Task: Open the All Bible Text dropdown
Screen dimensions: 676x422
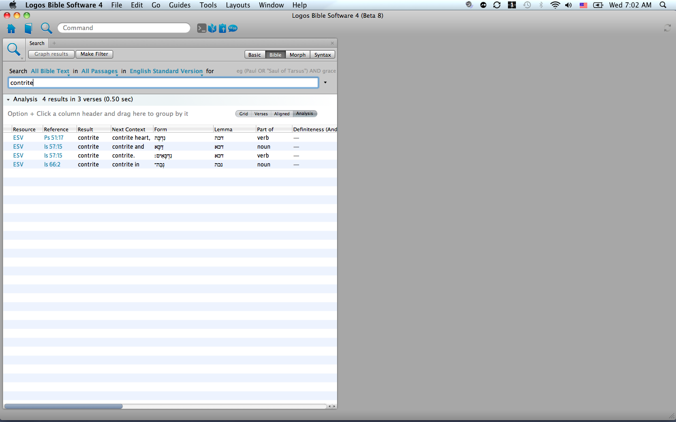Action: (x=50, y=71)
